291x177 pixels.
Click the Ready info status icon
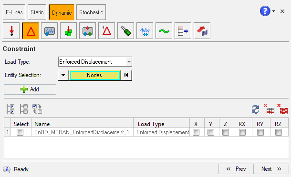[7, 169]
